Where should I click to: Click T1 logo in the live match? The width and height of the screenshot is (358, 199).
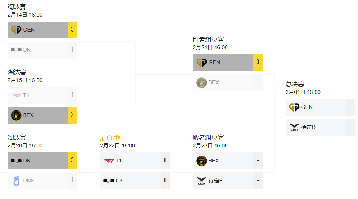109,161
